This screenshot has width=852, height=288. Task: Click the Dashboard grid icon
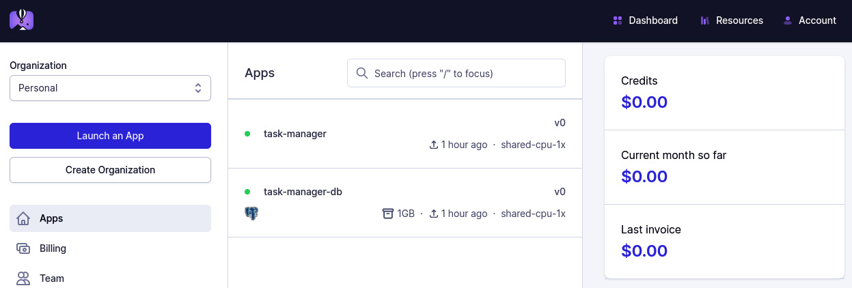pyautogui.click(x=618, y=20)
